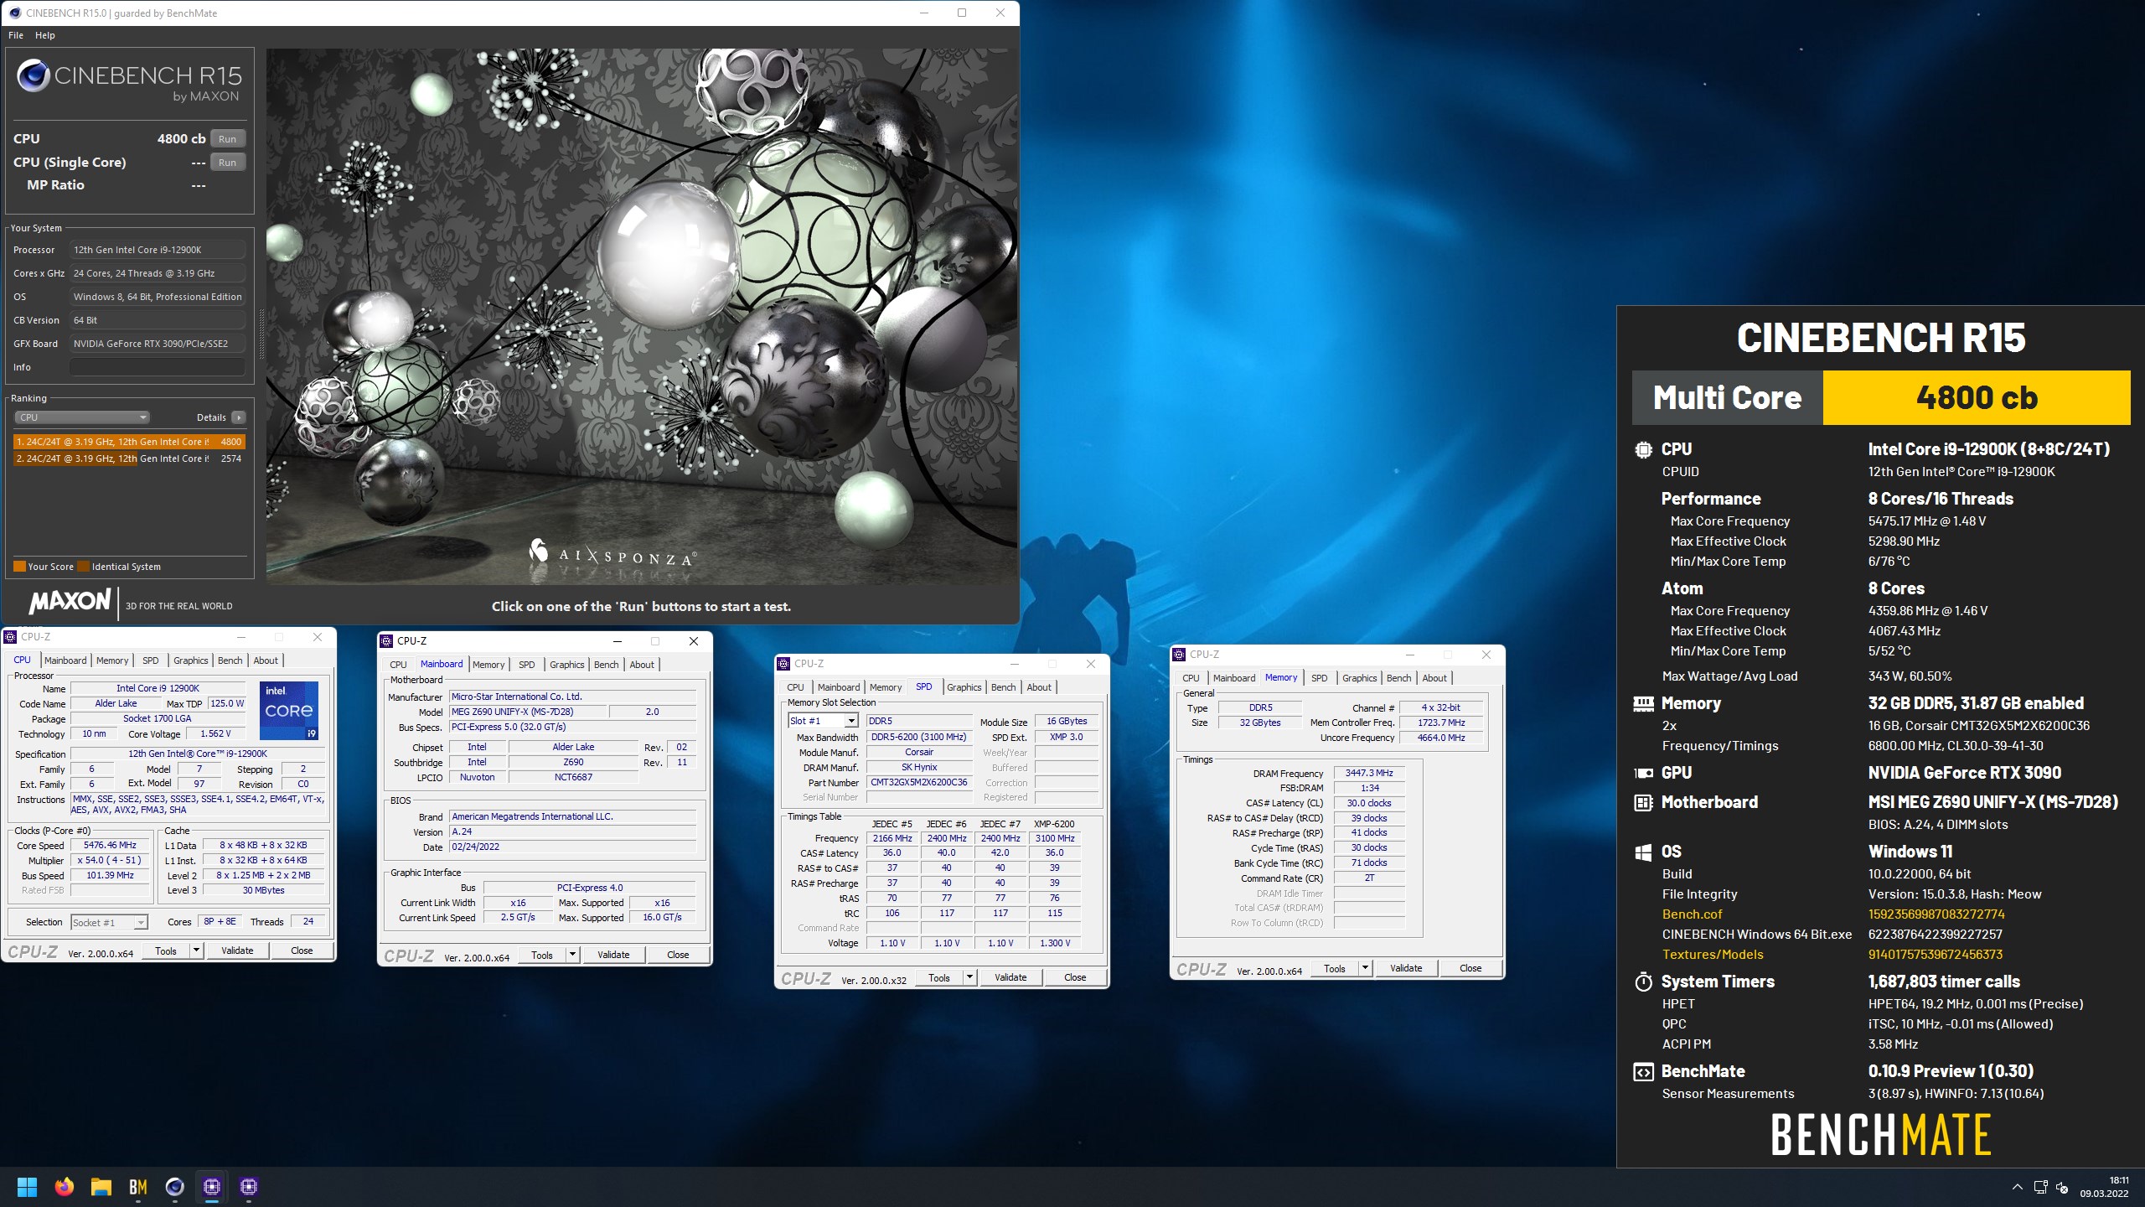Click the Identical System legend swatch
This screenshot has height=1207, width=2145.
pyautogui.click(x=83, y=567)
